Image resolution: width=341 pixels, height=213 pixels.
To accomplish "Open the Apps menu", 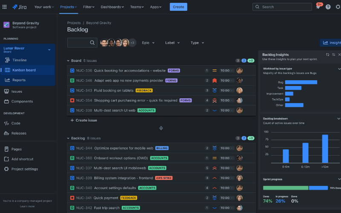I will pyautogui.click(x=156, y=7).
